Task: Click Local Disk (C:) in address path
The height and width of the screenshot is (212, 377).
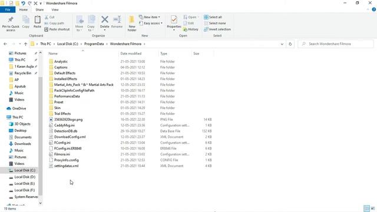Action: (68, 44)
